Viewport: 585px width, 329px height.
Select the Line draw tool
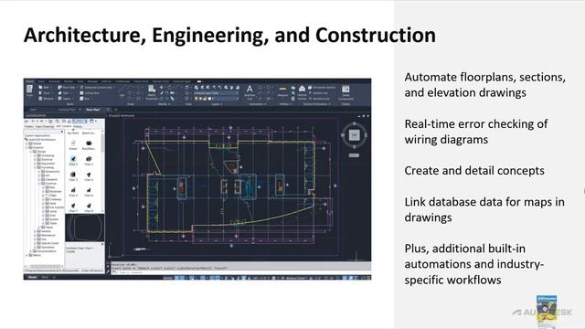coord(122,90)
